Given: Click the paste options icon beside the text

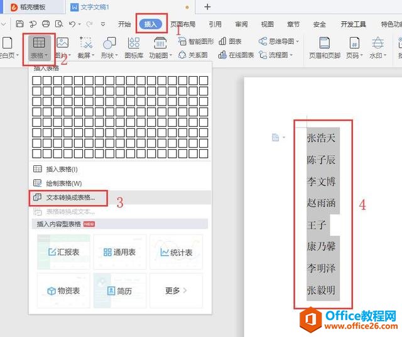Looking at the screenshot, I should (x=275, y=138).
